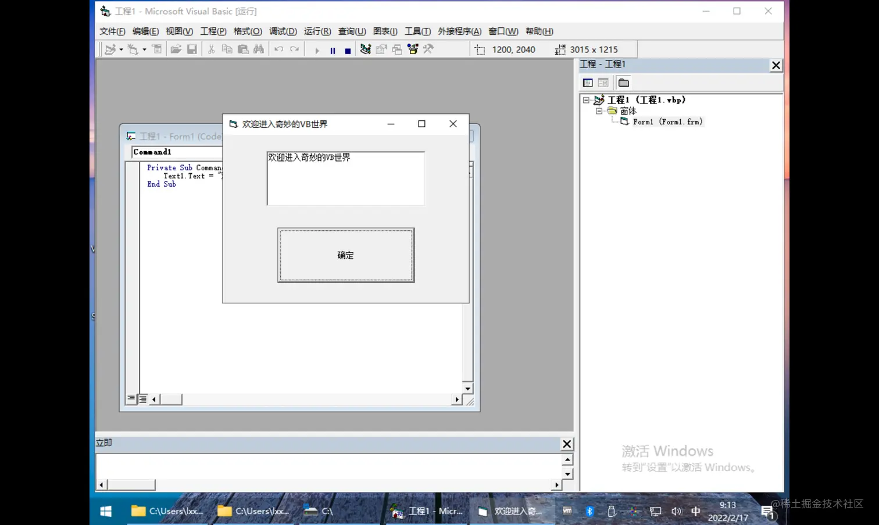
Task: Open the 图表(I) menu
Action: (385, 31)
